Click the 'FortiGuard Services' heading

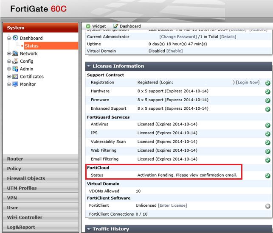click(x=108, y=117)
